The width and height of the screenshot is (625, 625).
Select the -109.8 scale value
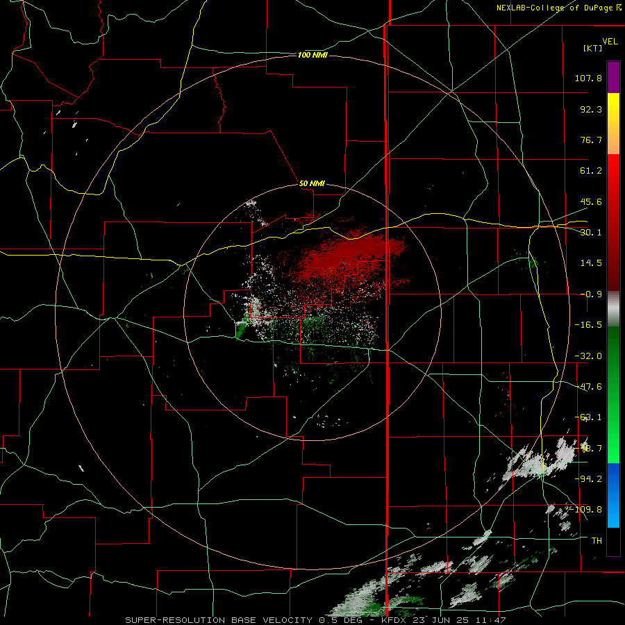click(x=585, y=510)
